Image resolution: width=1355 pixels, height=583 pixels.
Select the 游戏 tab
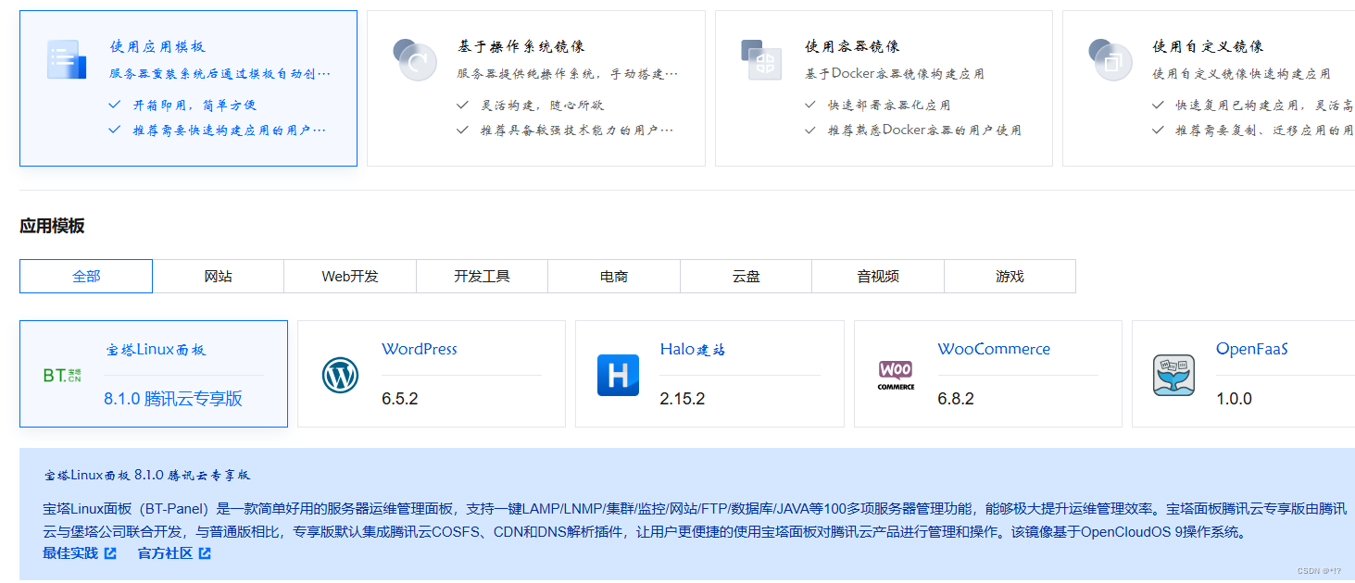1010,276
